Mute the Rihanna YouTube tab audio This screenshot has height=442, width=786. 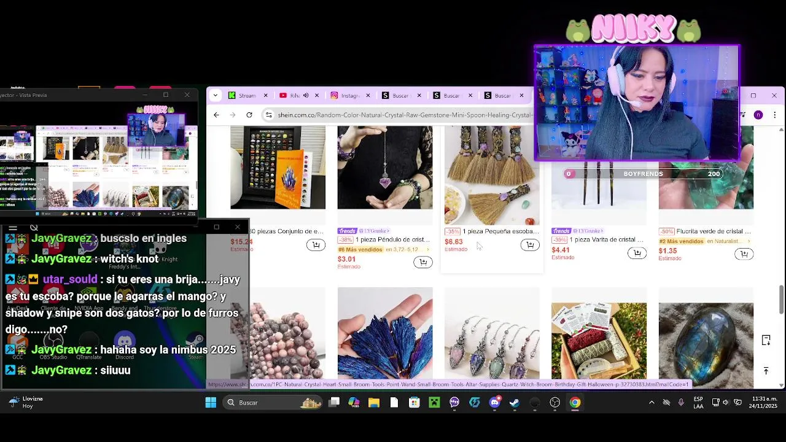(x=307, y=95)
